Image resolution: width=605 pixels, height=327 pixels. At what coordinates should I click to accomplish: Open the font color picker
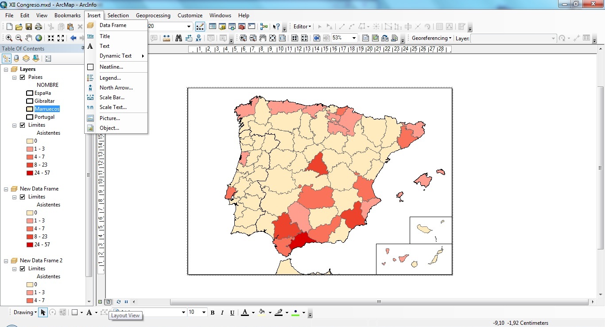[247, 312]
